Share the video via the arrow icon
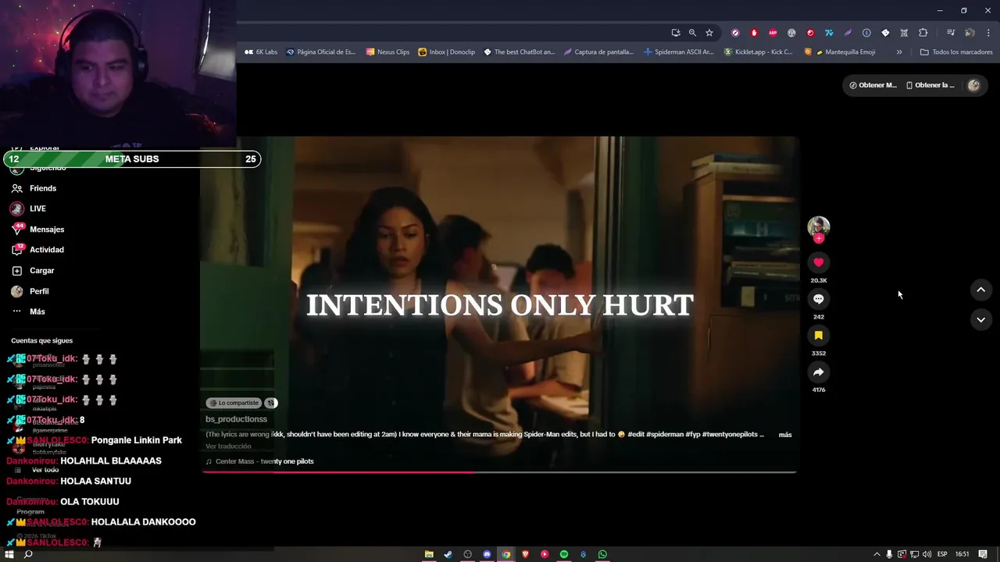 (x=818, y=372)
